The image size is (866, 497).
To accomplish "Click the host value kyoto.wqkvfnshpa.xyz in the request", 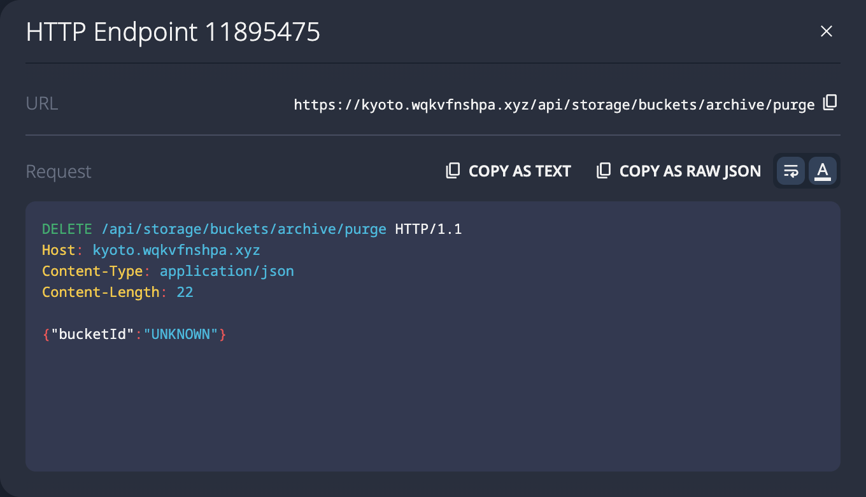I will [176, 250].
